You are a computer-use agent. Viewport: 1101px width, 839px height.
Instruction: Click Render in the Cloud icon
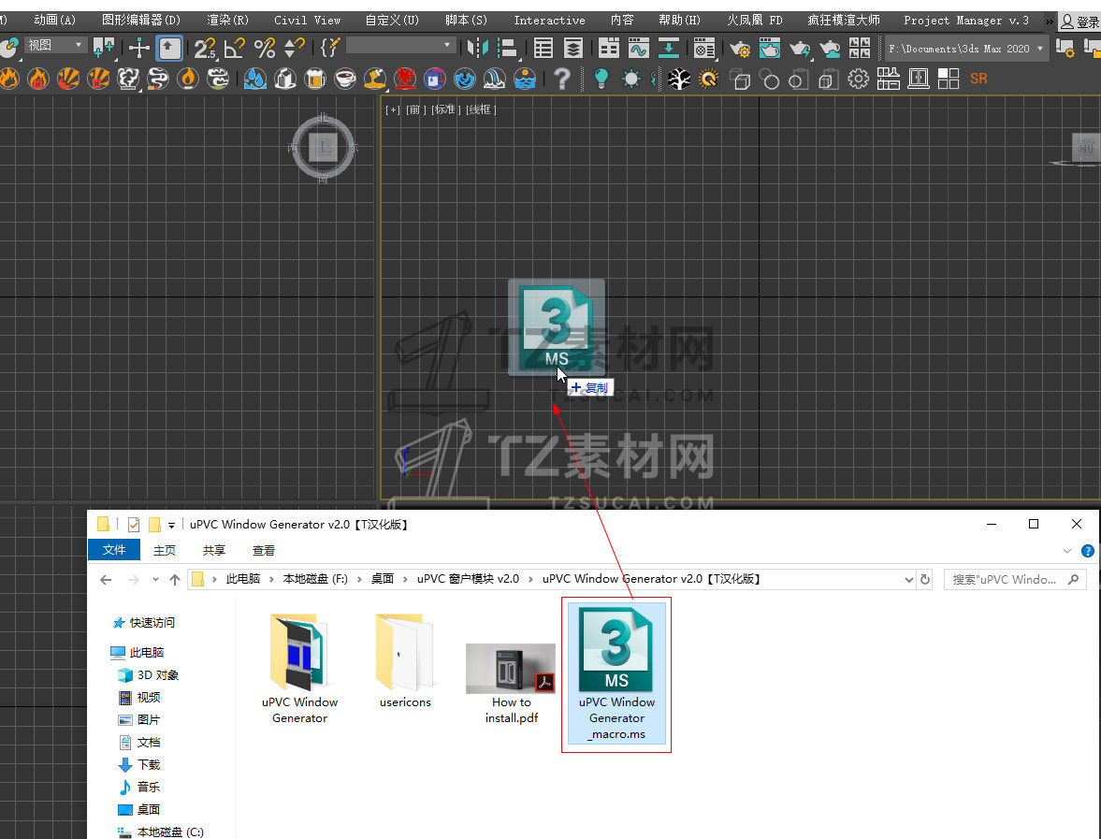(830, 49)
